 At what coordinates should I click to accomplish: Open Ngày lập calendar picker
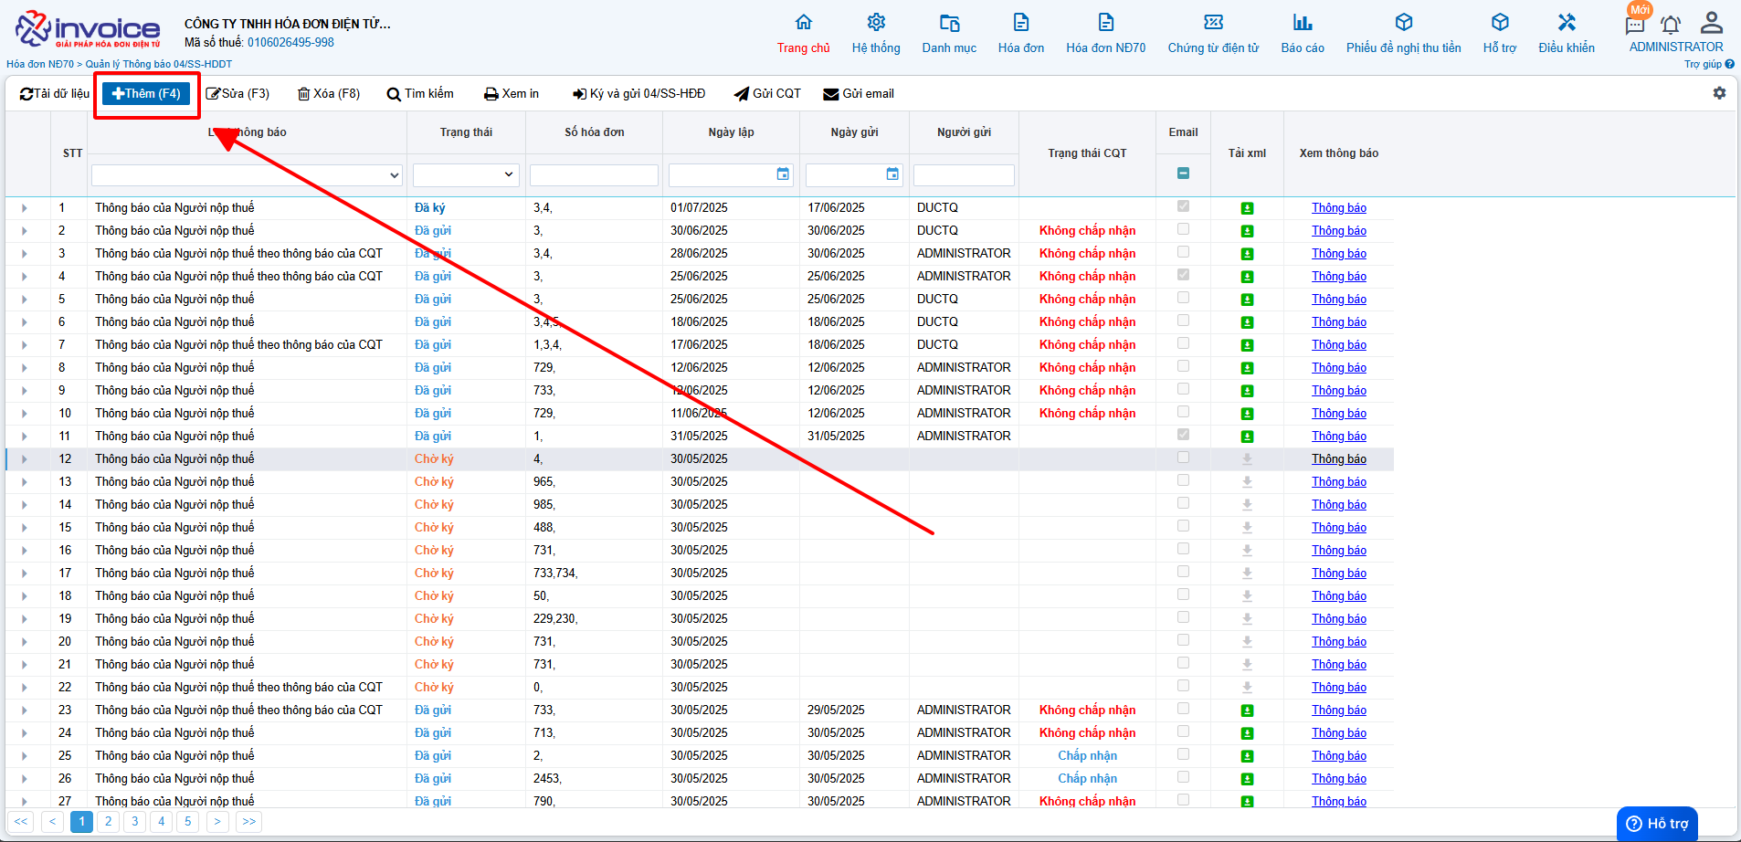783,174
